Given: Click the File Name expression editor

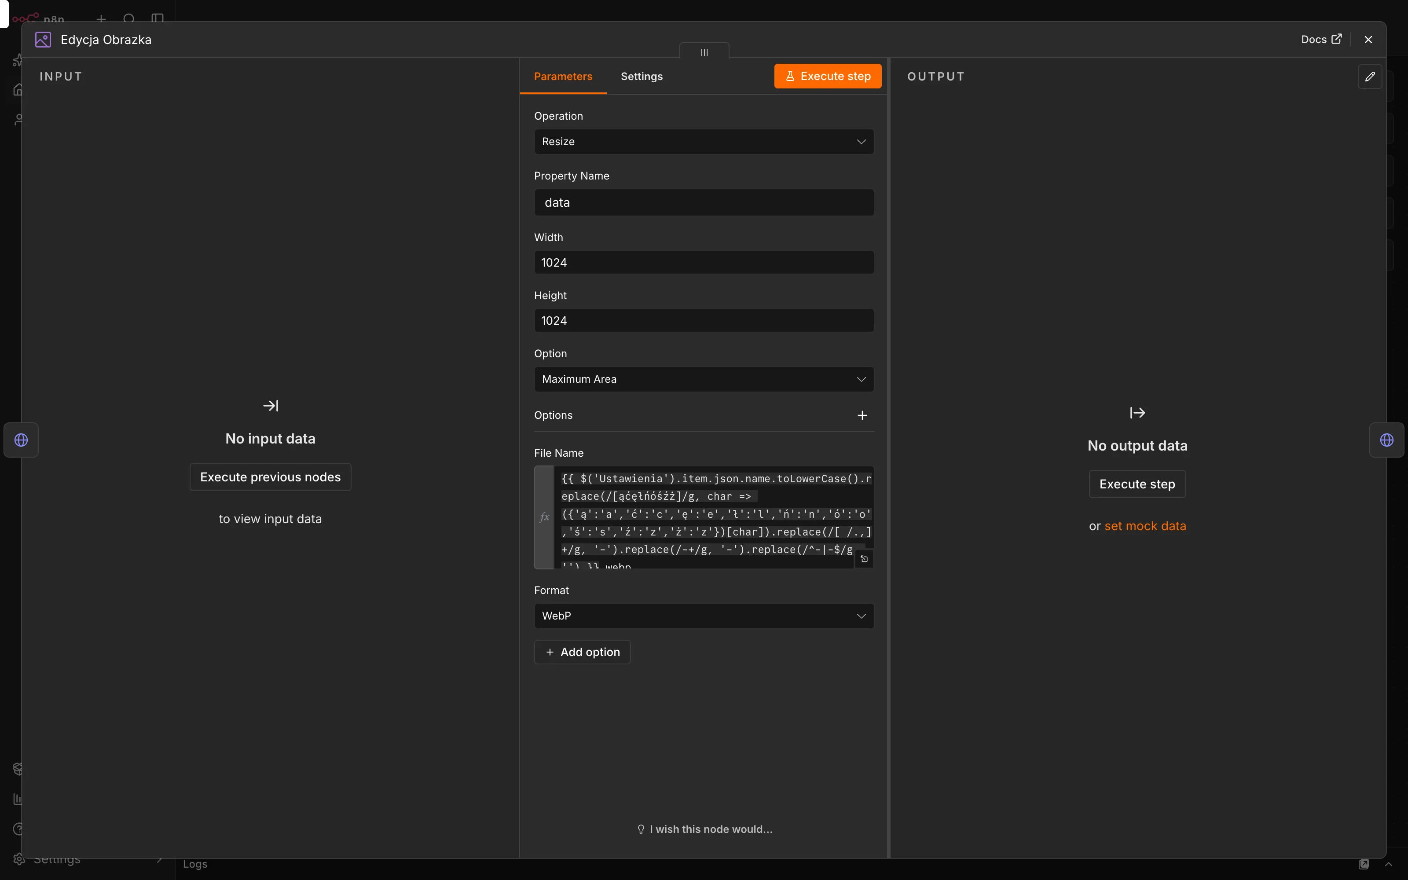Looking at the screenshot, I should pos(714,517).
